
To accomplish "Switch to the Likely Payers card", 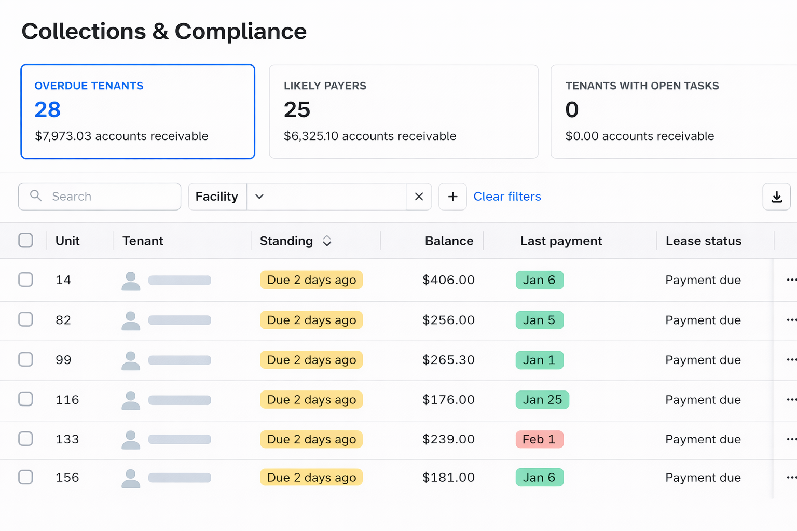I will click(404, 111).
